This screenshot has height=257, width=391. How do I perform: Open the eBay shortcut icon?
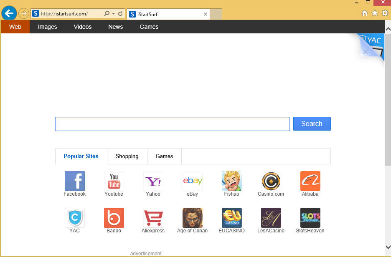[192, 181]
